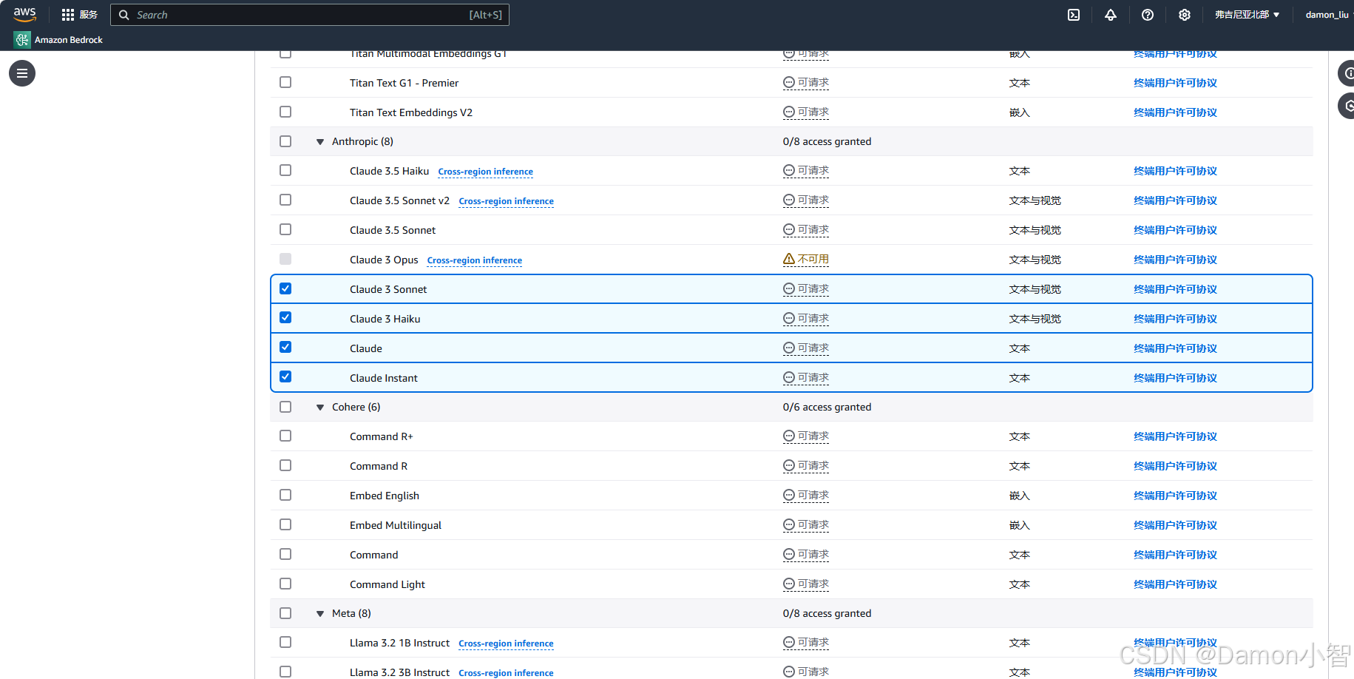Open the damon_liu account menu
This screenshot has height=679, width=1354.
1327,15
